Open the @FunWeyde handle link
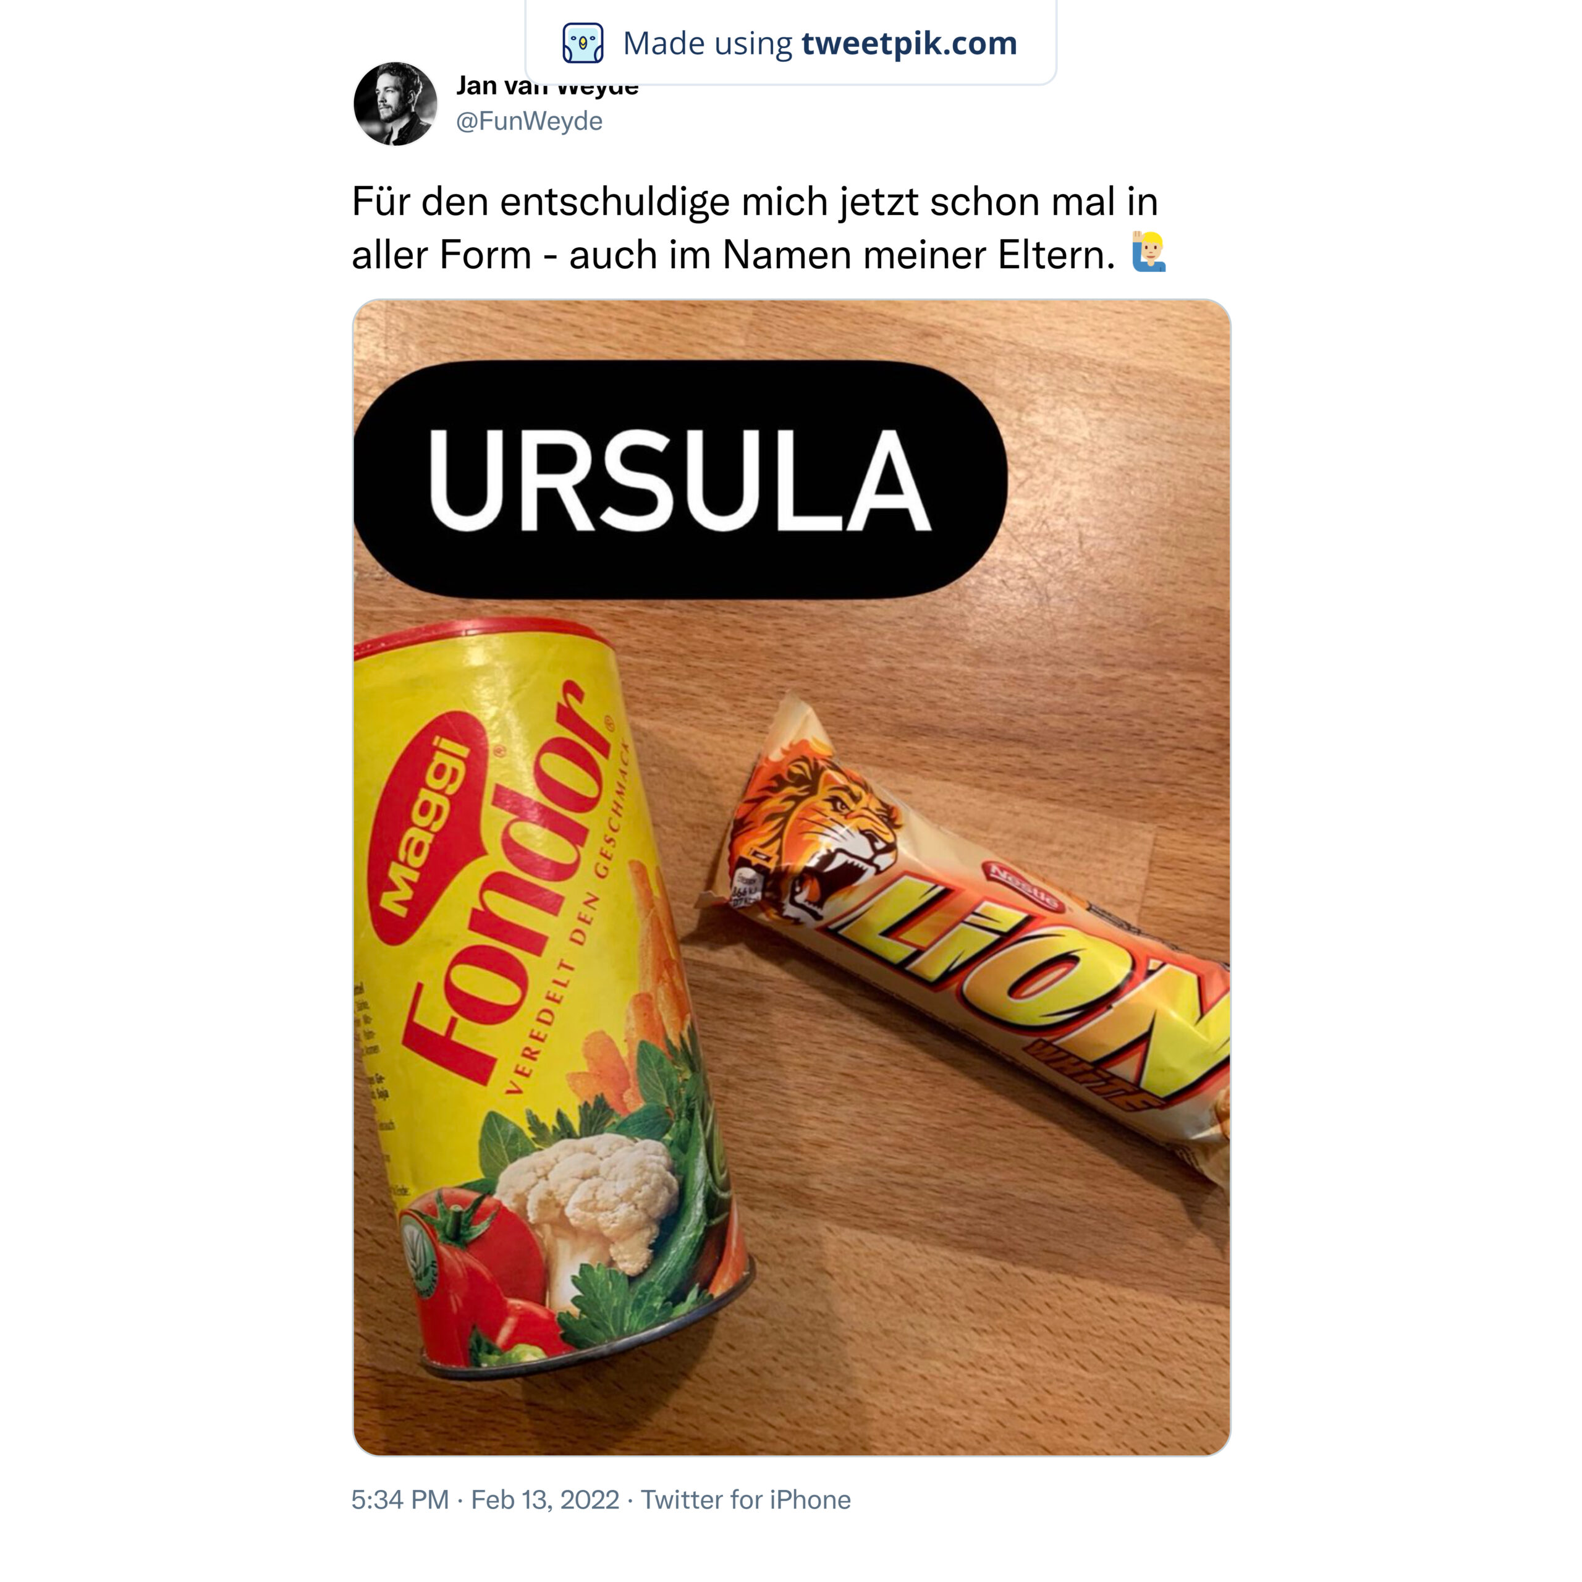The image size is (1582, 1582). point(529,121)
